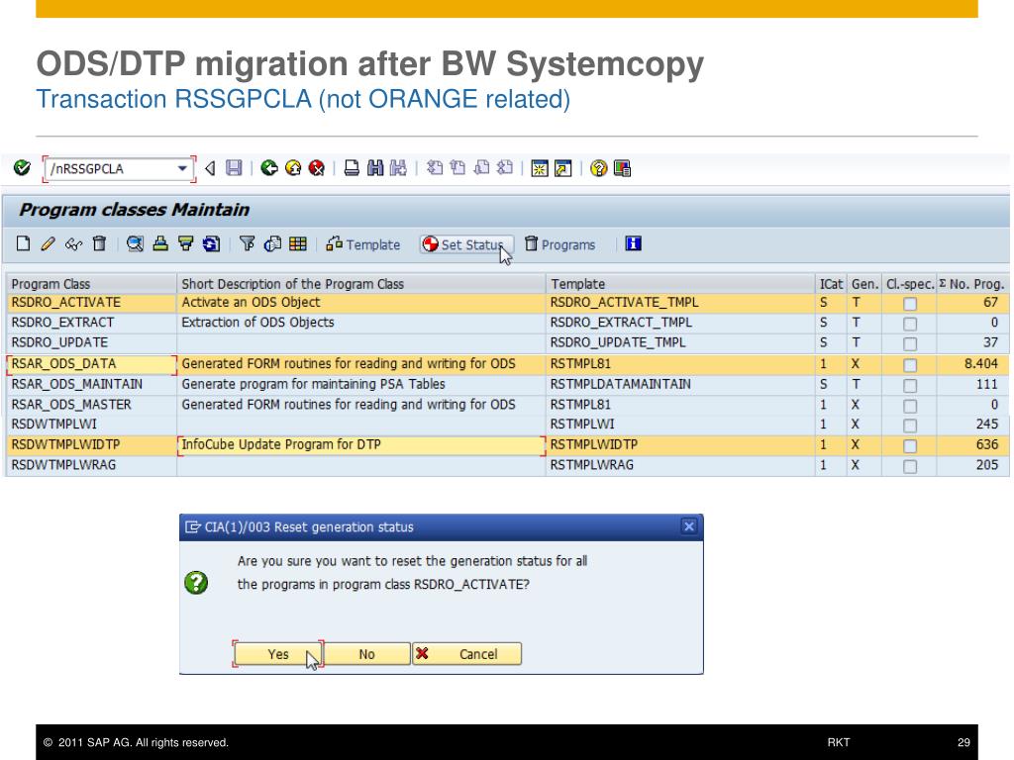1014x760 pixels.
Task: Click the Programs toolbar button
Action: click(x=560, y=244)
